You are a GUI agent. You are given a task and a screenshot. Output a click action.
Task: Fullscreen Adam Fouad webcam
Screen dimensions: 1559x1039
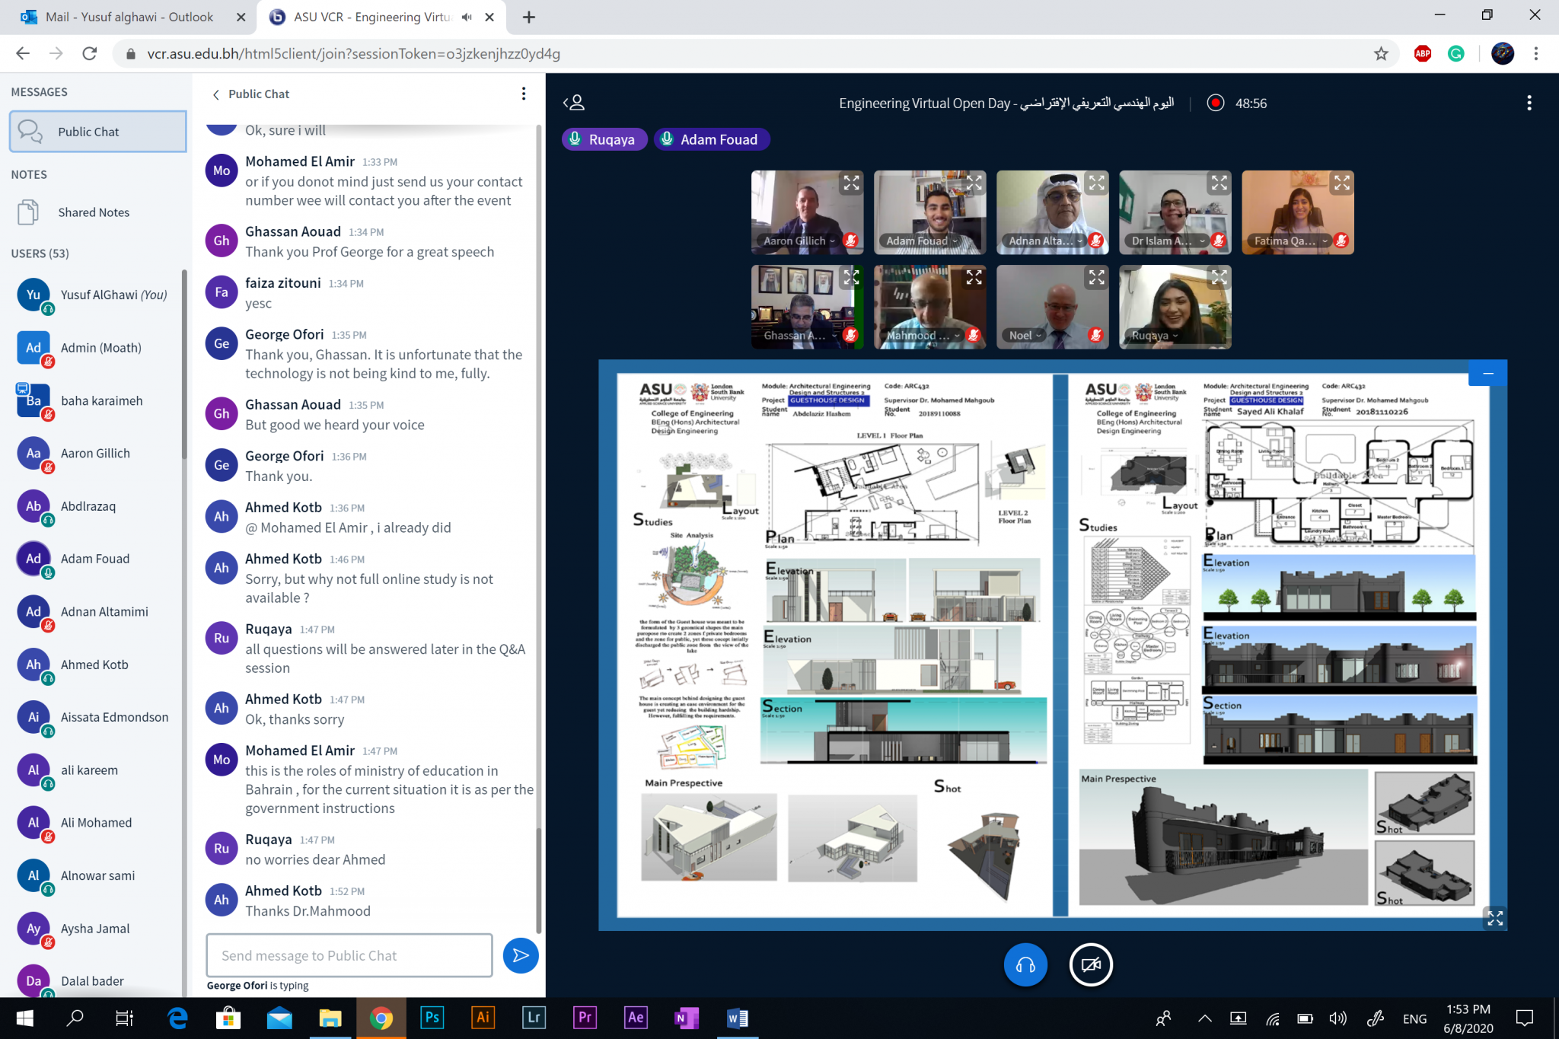pyautogui.click(x=974, y=183)
